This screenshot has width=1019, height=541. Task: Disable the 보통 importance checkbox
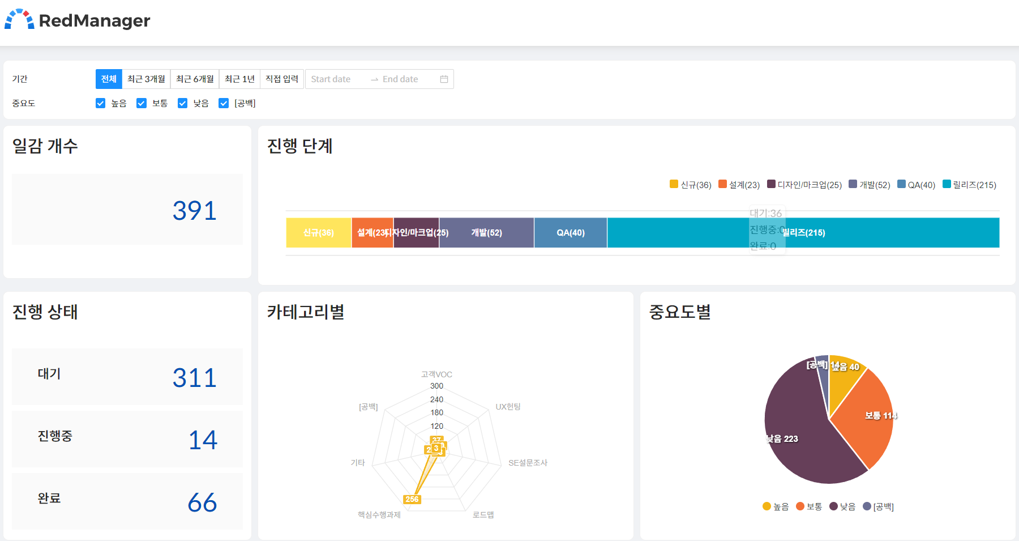click(141, 103)
